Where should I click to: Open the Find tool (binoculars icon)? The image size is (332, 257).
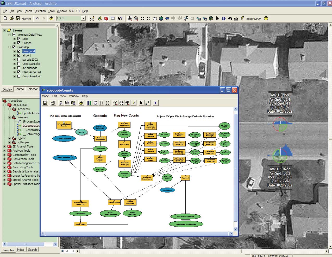(x=230, y=18)
